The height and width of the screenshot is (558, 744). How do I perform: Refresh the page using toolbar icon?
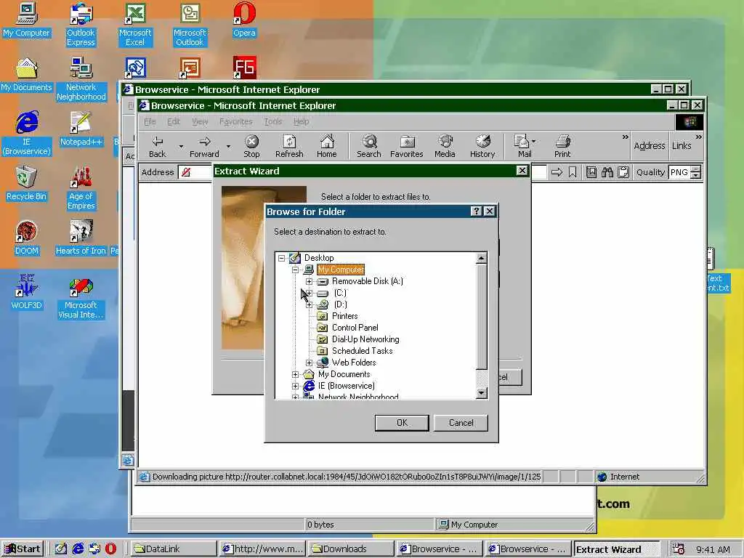point(289,146)
